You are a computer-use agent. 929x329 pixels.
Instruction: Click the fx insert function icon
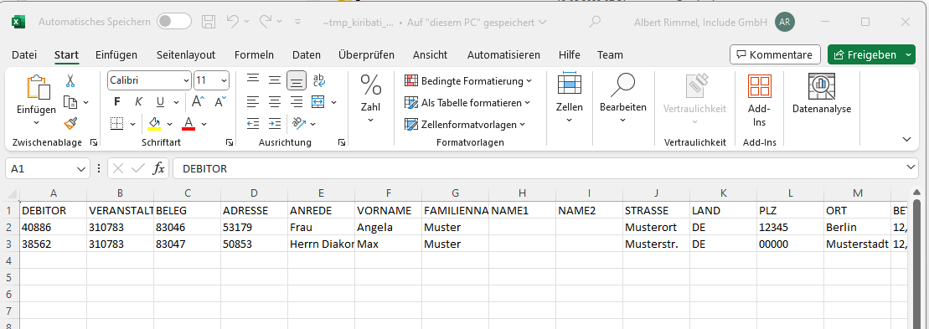pyautogui.click(x=159, y=168)
